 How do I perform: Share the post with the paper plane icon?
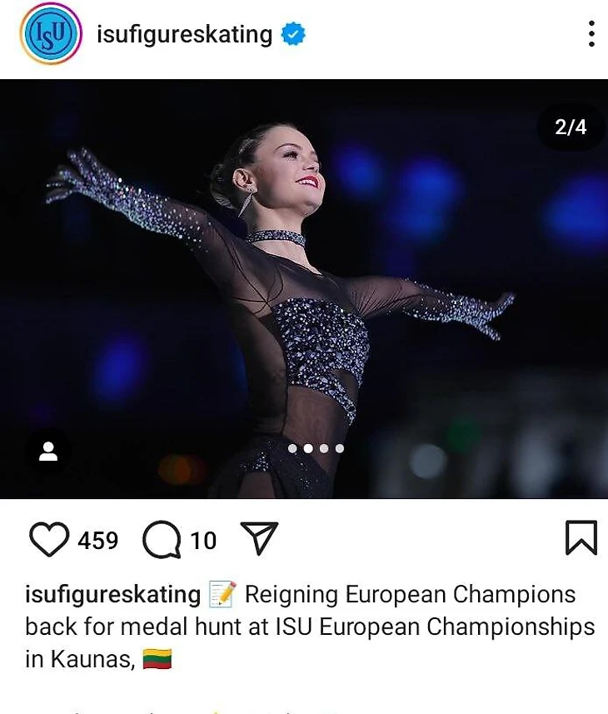click(x=259, y=537)
